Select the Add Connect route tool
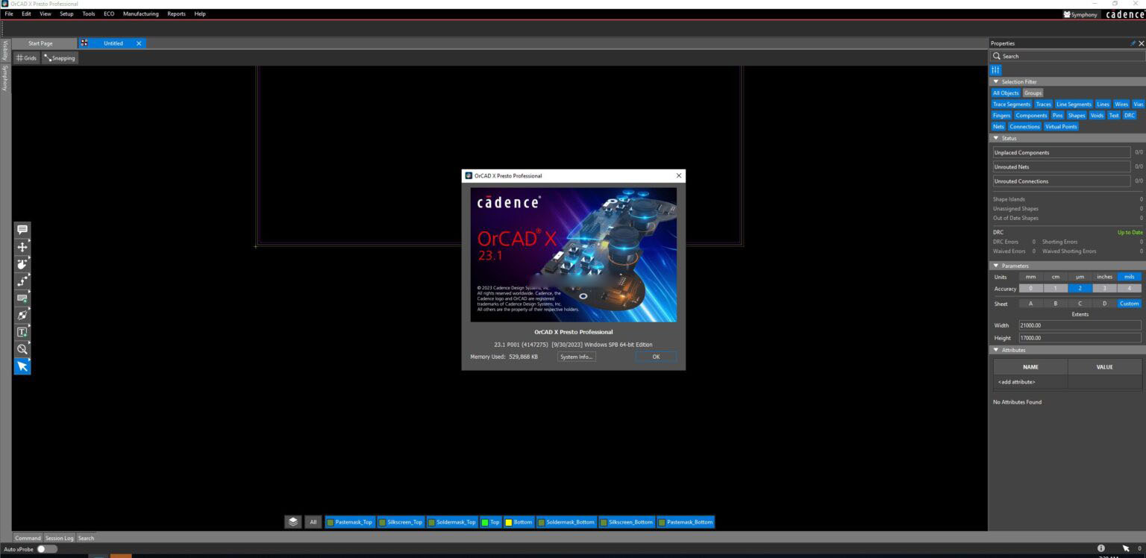The width and height of the screenshot is (1146, 558). pyautogui.click(x=22, y=281)
